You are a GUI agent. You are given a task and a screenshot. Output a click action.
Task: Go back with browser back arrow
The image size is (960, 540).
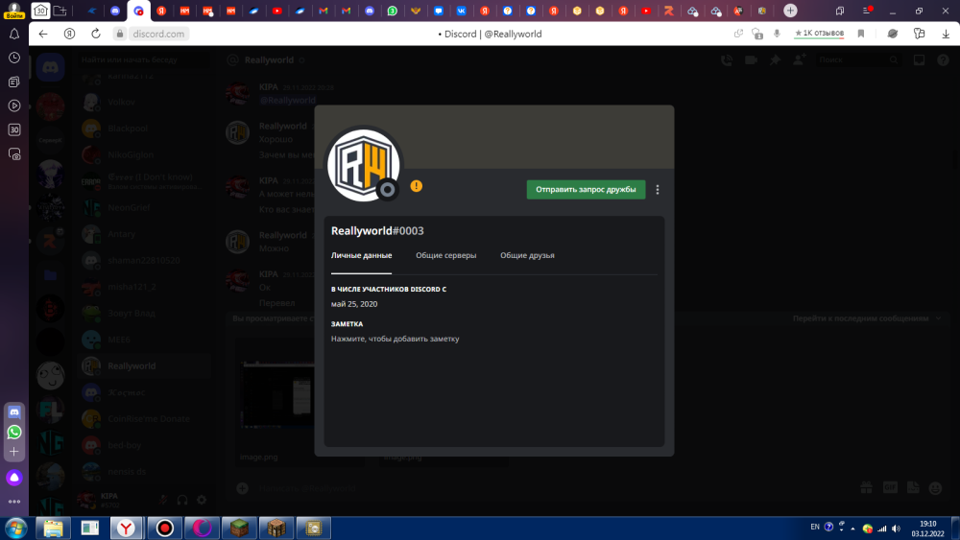43,34
